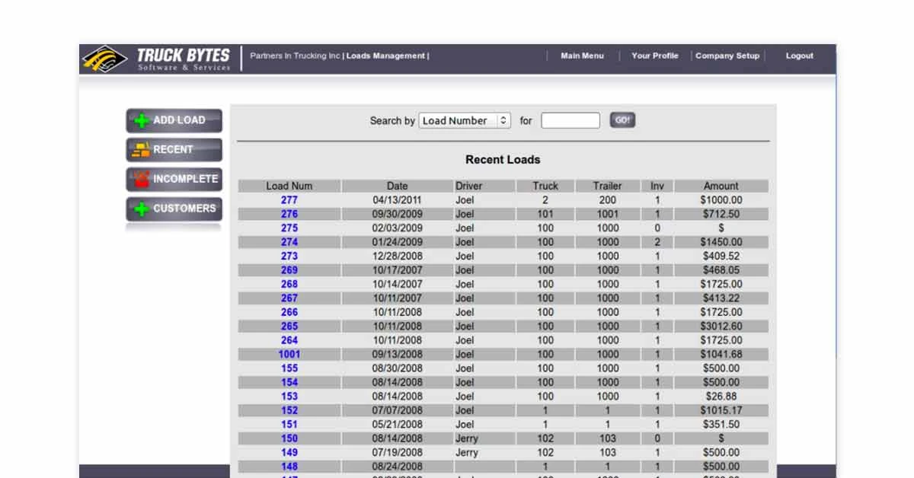Click the truck icon on the Recent button
Viewport: 914px width, 478px height.
(x=139, y=149)
